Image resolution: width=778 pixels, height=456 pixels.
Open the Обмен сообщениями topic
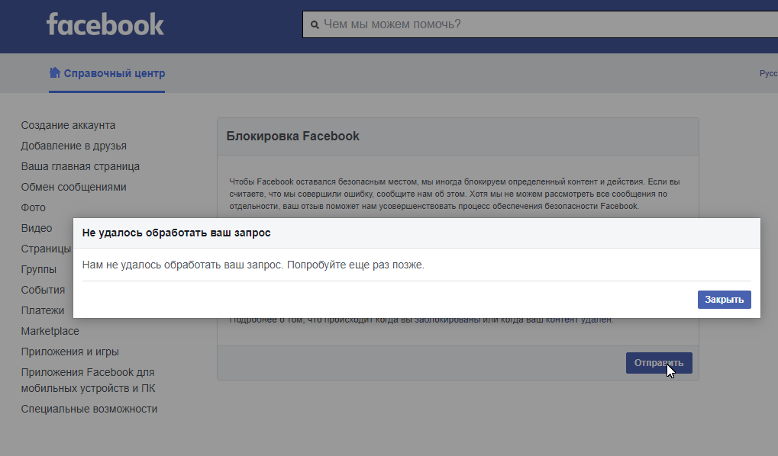[x=73, y=187]
